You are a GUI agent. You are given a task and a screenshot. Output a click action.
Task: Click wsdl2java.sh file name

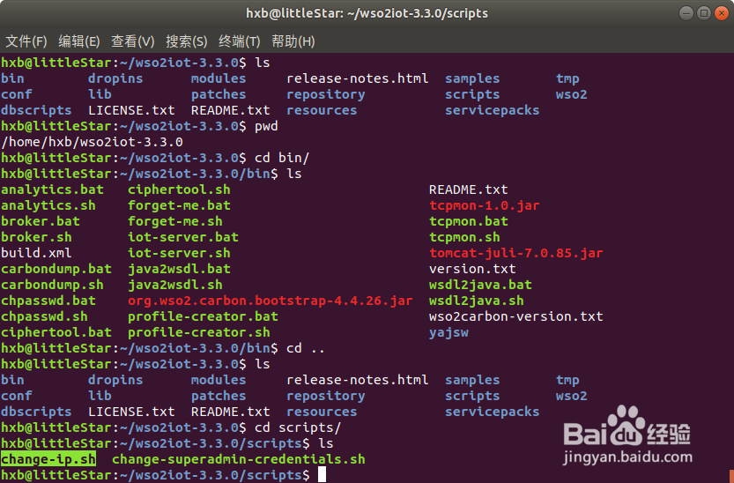click(x=477, y=301)
